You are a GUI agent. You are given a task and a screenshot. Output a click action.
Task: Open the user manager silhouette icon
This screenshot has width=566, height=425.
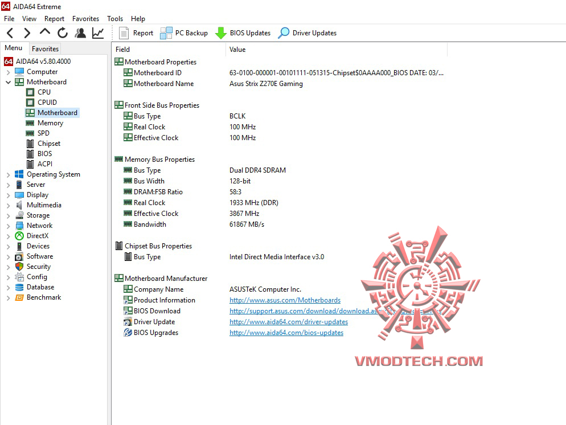tap(80, 33)
